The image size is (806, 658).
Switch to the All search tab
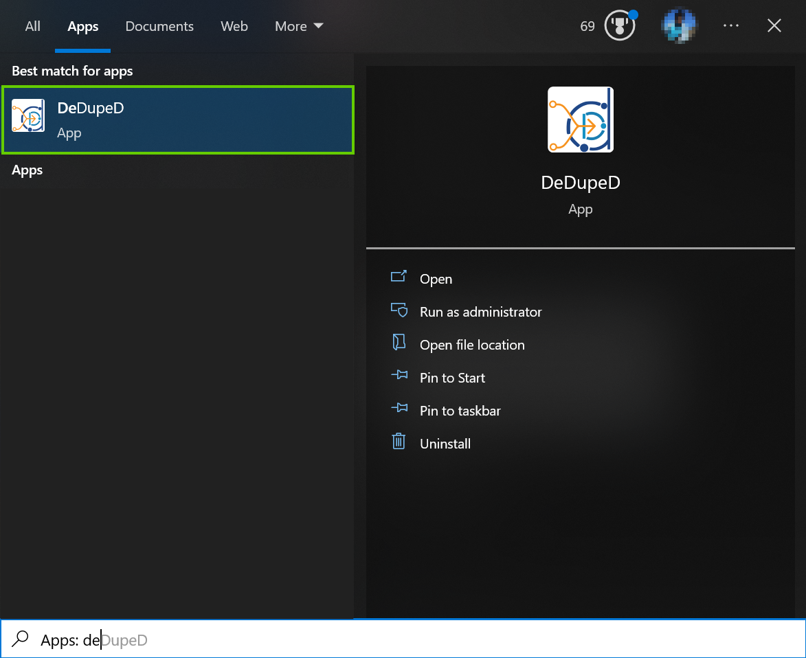click(32, 26)
